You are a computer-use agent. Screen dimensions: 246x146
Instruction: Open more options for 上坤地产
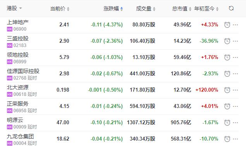click(x=235, y=25)
